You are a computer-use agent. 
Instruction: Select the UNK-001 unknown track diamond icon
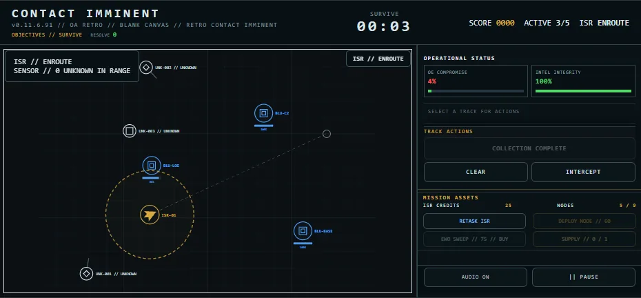86,273
